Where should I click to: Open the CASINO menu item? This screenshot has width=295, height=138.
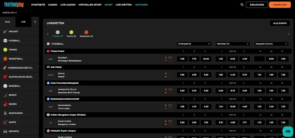[x=53, y=5]
